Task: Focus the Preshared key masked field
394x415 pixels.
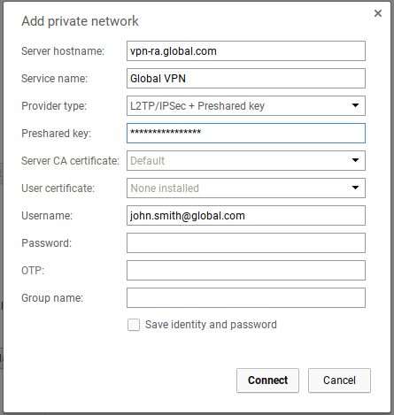Action: coord(246,133)
